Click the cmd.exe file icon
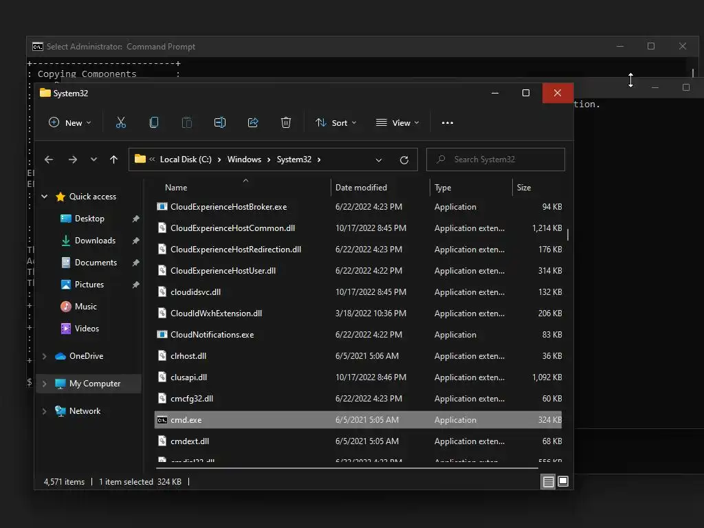The height and width of the screenshot is (528, 704). tap(162, 420)
